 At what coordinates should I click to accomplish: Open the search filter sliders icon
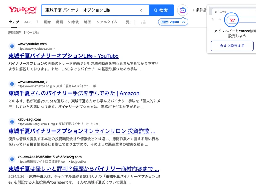pos(143,22)
